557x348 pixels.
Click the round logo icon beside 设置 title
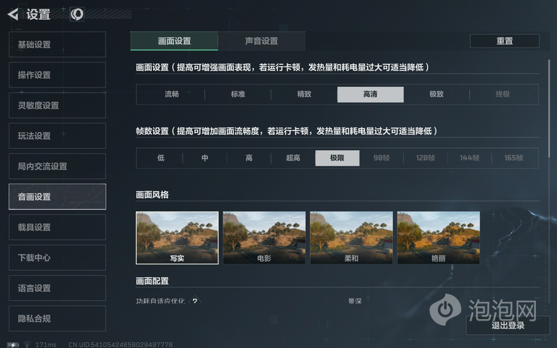click(x=77, y=14)
